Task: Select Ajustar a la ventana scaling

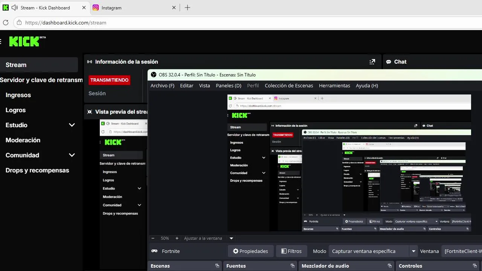Action: pyautogui.click(x=203, y=238)
